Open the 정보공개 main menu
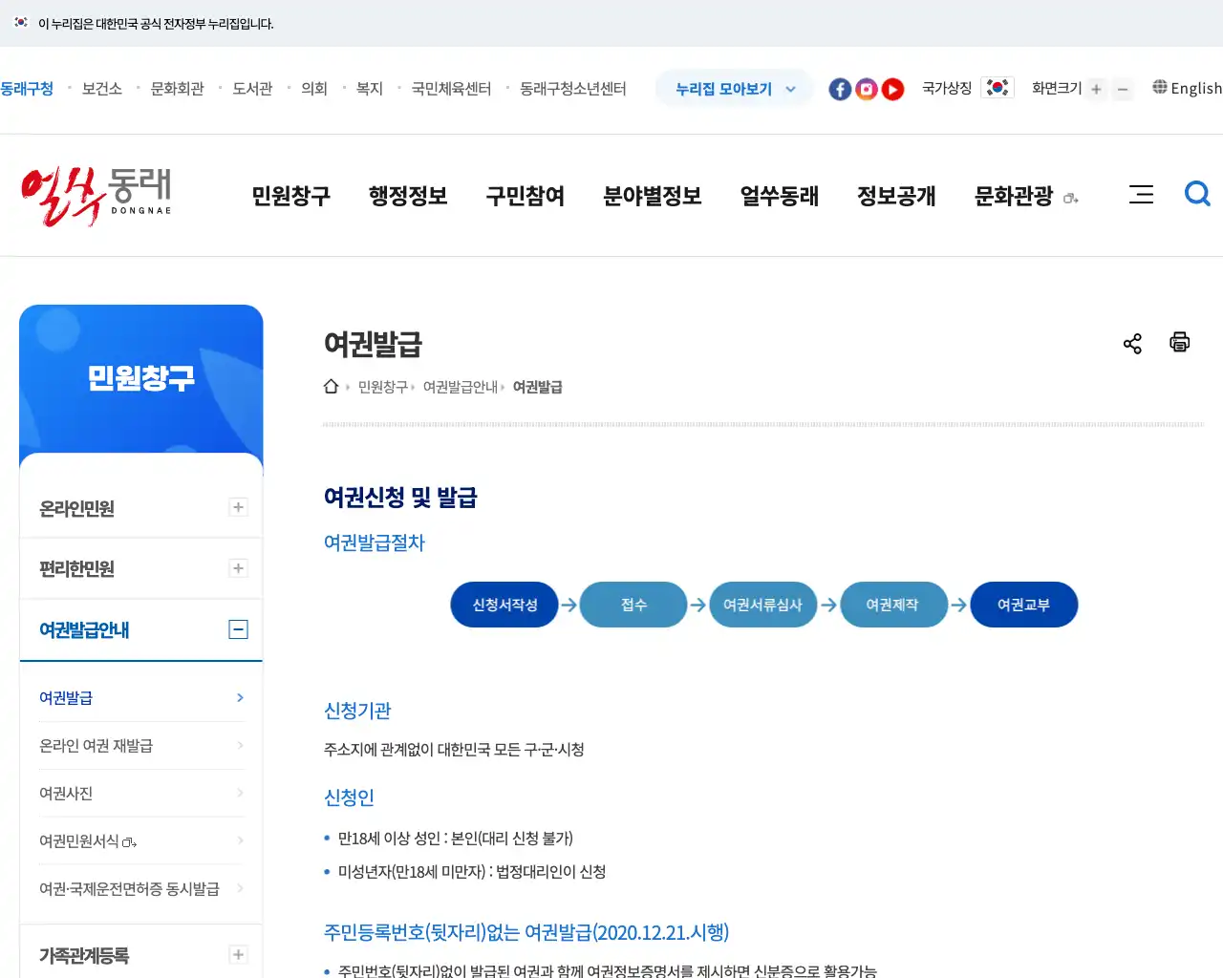Viewport: 1223px width, 978px height. point(896,196)
